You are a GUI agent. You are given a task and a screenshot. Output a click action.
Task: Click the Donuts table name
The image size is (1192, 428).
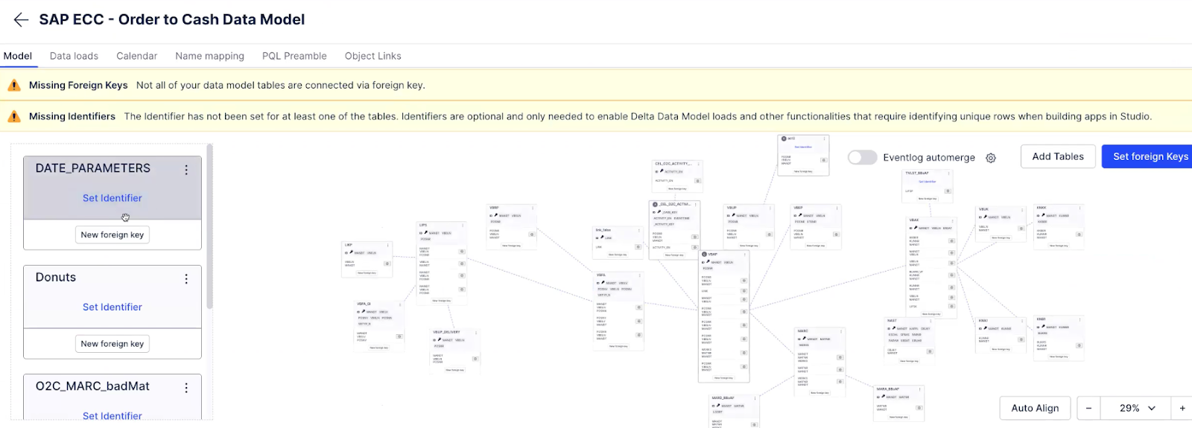[x=56, y=278]
